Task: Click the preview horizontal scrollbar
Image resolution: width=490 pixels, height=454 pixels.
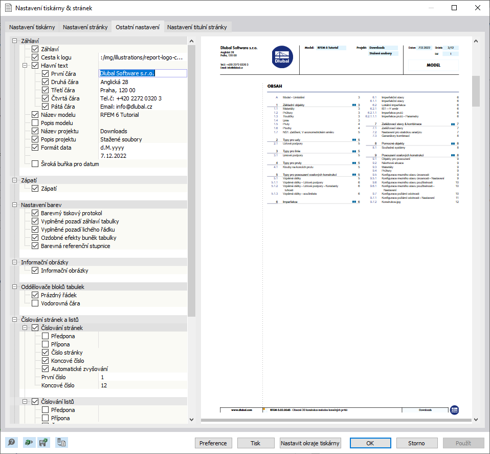Action: [336, 420]
